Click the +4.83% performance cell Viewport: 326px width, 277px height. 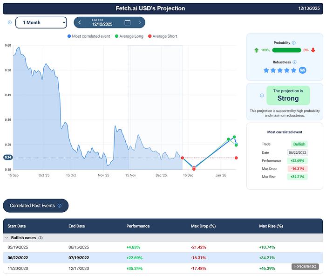[x=133, y=247]
